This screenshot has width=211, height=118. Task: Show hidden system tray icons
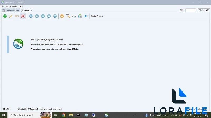[x=172, y=115]
